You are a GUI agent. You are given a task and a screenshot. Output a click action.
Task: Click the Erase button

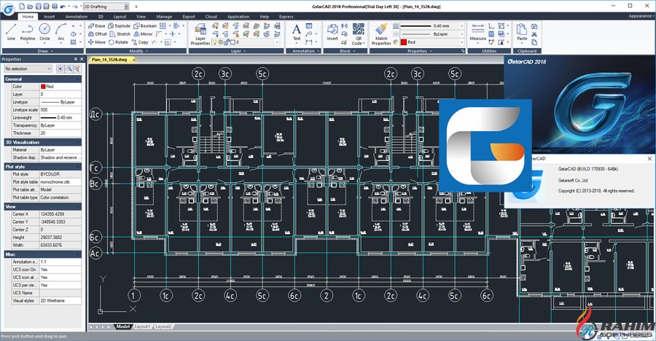click(x=96, y=26)
